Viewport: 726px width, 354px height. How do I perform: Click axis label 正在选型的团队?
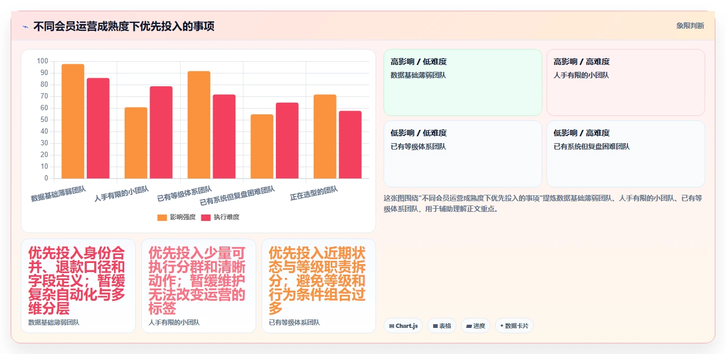(x=314, y=193)
